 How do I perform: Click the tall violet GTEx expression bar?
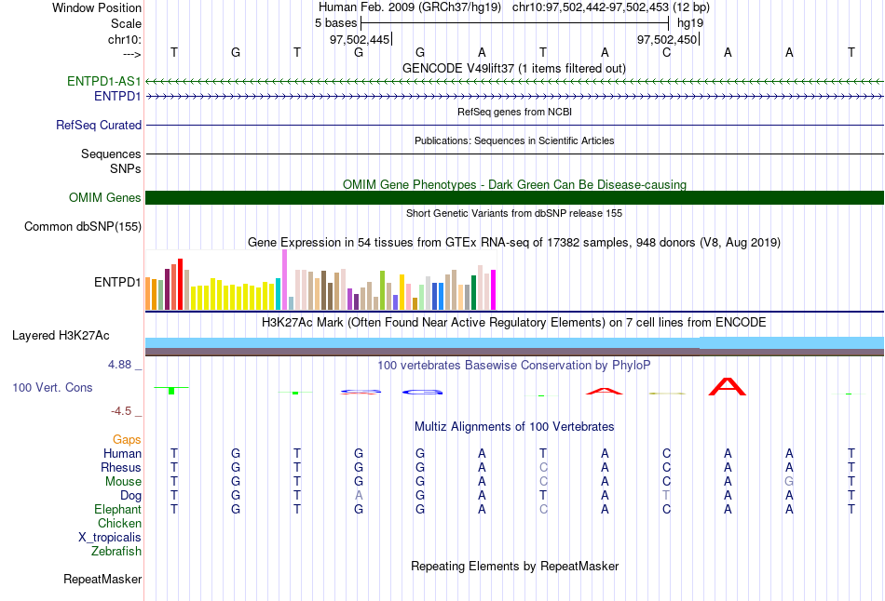284,280
